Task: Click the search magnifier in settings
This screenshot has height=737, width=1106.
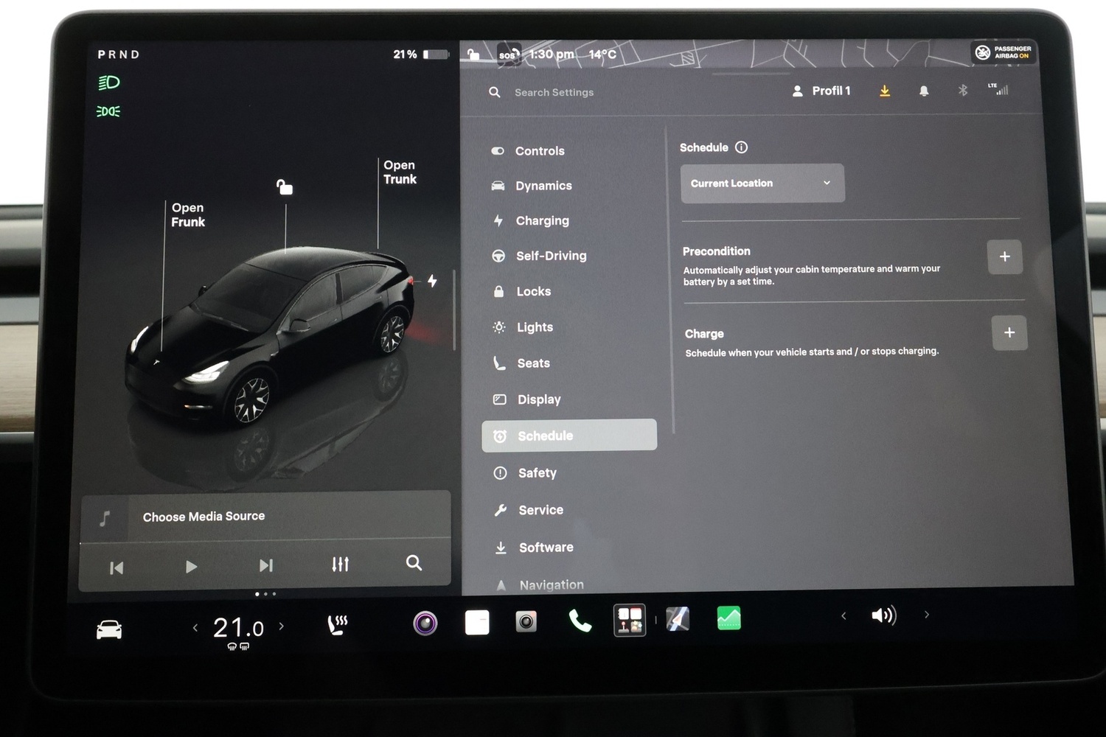Action: coord(495,92)
